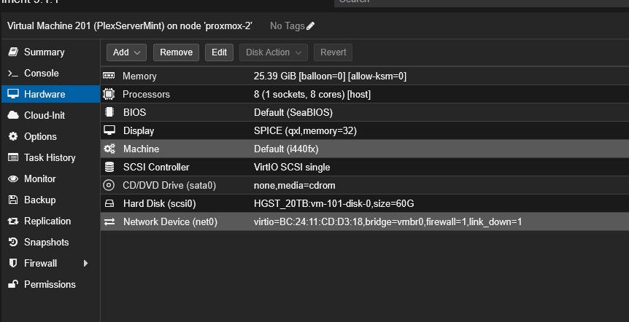Screen dimensions: 629x322
Task: Select the Processors row value
Action: [312, 95]
